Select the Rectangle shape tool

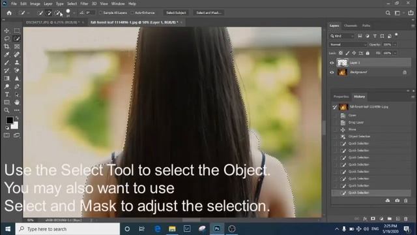click(7, 102)
